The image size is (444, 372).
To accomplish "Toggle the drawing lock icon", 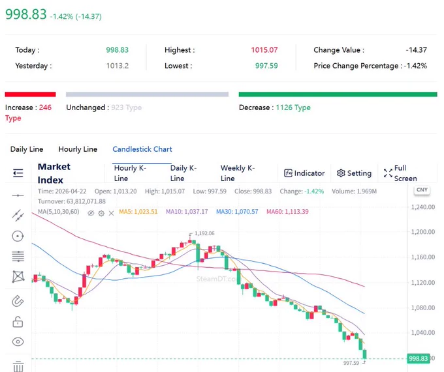I will (18, 322).
